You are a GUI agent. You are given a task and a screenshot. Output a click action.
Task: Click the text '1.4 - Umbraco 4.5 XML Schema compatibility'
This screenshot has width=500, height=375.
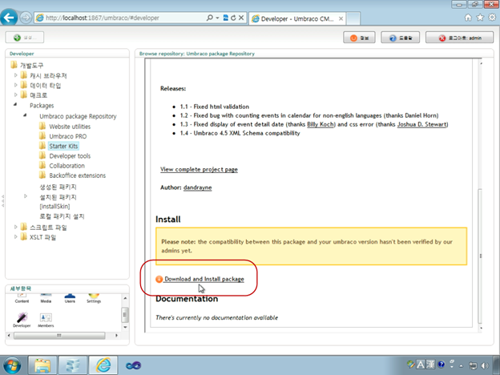[x=240, y=133]
